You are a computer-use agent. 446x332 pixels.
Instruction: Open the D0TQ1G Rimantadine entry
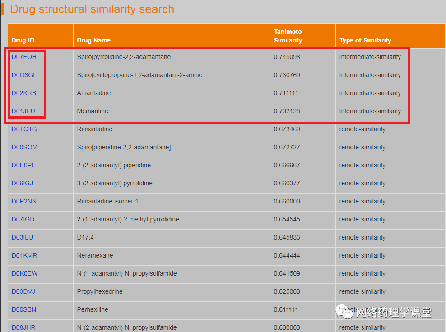pyautogui.click(x=24, y=129)
